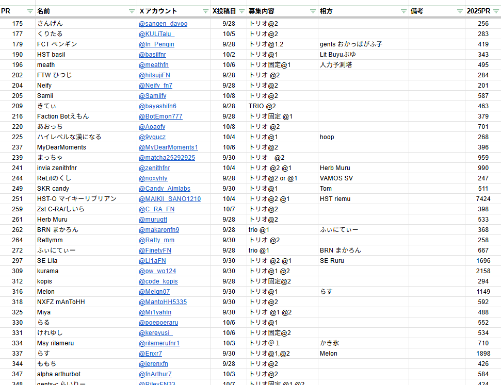The width and height of the screenshot is (501, 385).
Task: Visit the @matcha25292925 account link
Action: pyautogui.click(x=167, y=158)
